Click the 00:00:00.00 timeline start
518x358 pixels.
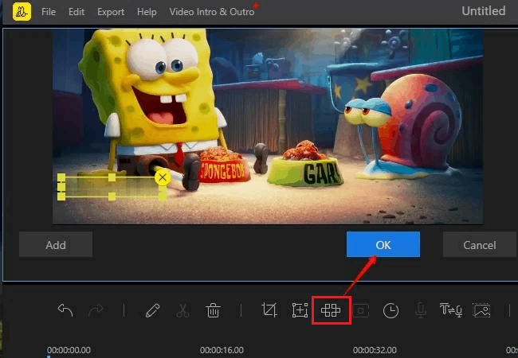pos(69,350)
